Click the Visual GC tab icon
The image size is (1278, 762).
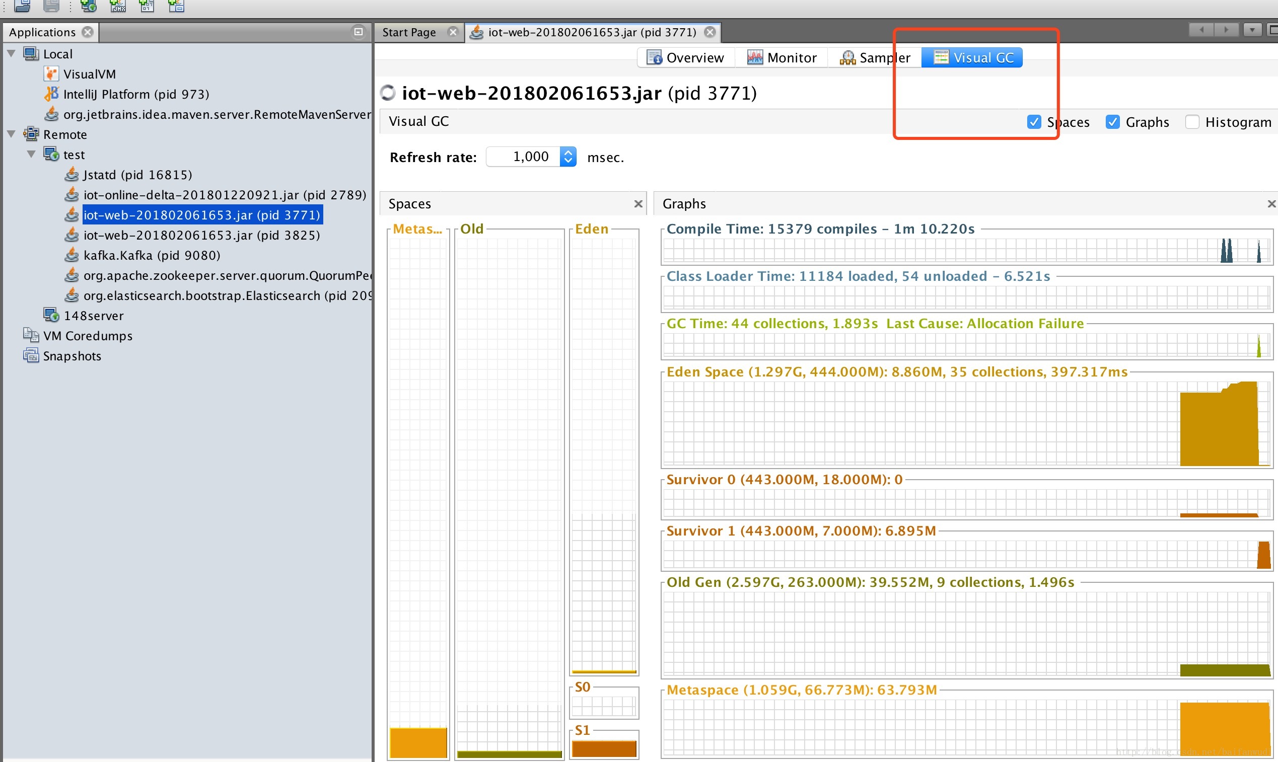(x=940, y=57)
